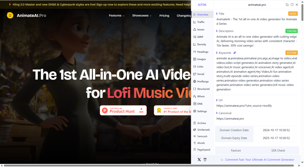Click the Domain Creation Date value

(276, 130)
